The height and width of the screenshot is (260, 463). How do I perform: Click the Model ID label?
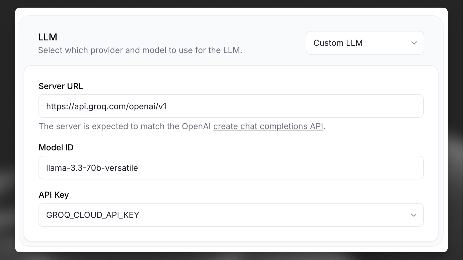[x=56, y=147]
